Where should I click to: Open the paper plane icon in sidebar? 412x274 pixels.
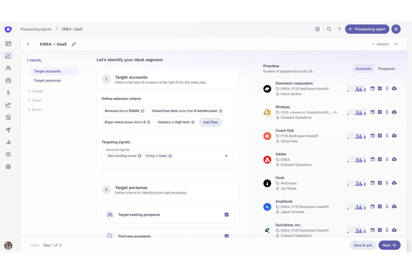click(8, 130)
